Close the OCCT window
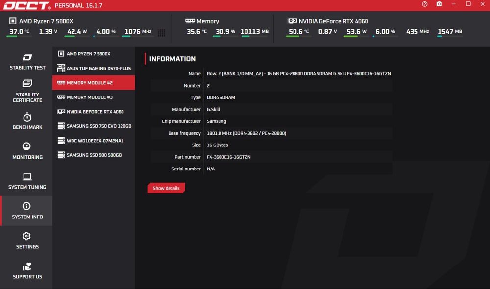Screen dimensions: 490x289 click(483, 4)
